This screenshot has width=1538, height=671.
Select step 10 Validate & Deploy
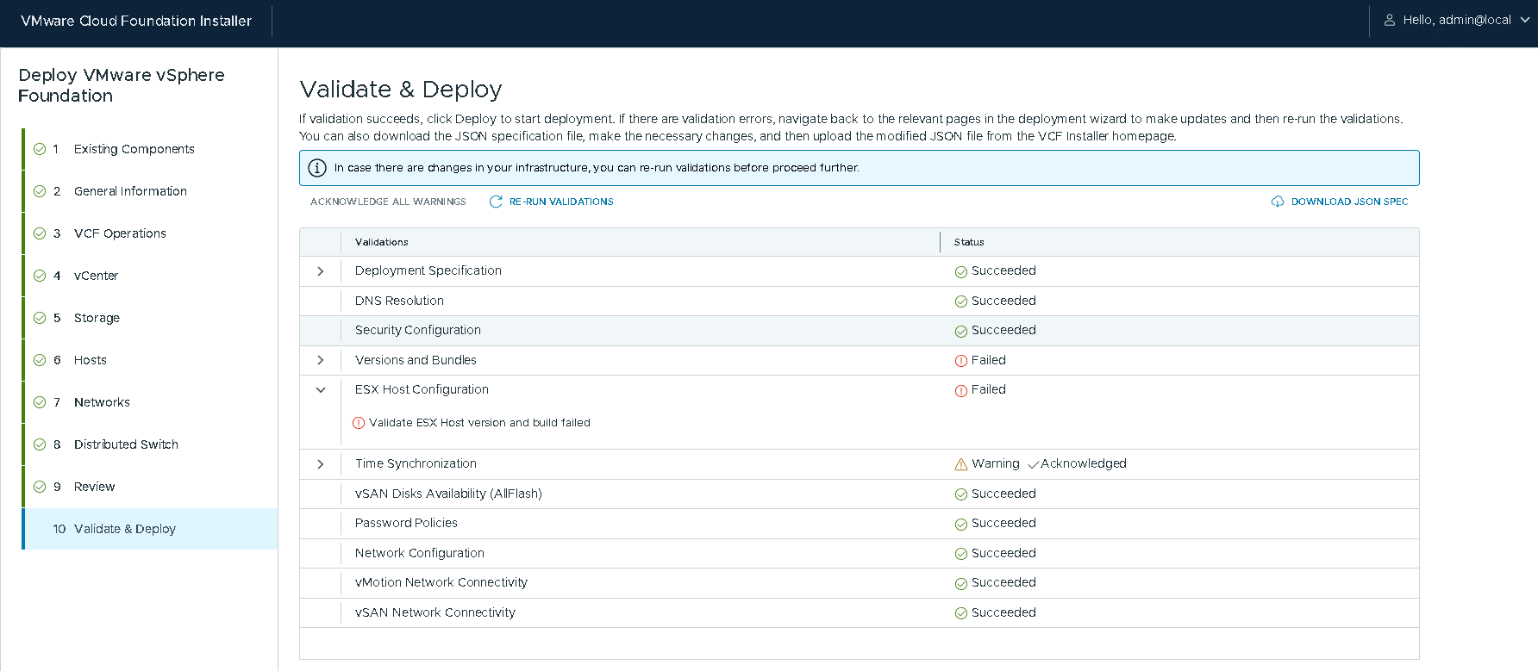[150, 529]
